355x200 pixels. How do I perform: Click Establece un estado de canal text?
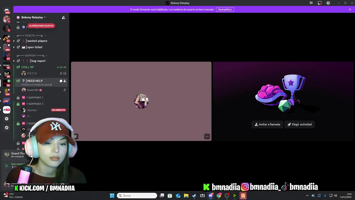pos(35,84)
